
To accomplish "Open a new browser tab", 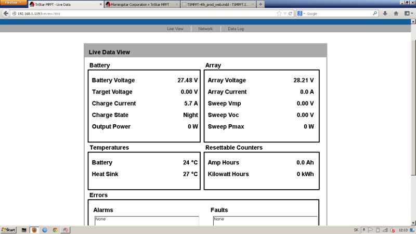I will [261, 4].
